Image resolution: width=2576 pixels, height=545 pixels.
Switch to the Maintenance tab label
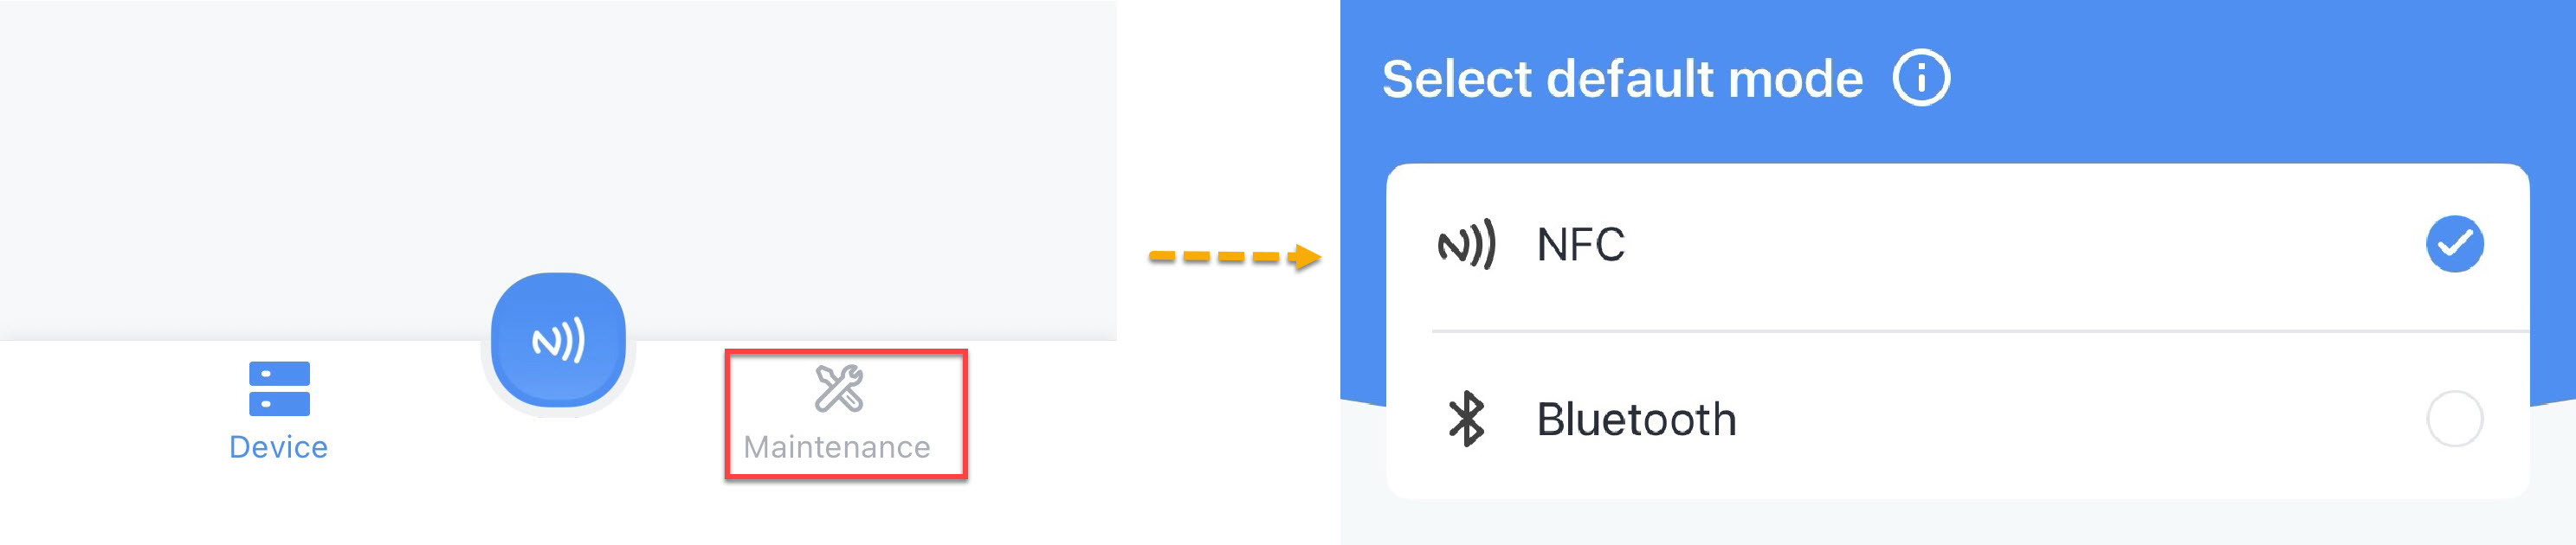tap(837, 447)
